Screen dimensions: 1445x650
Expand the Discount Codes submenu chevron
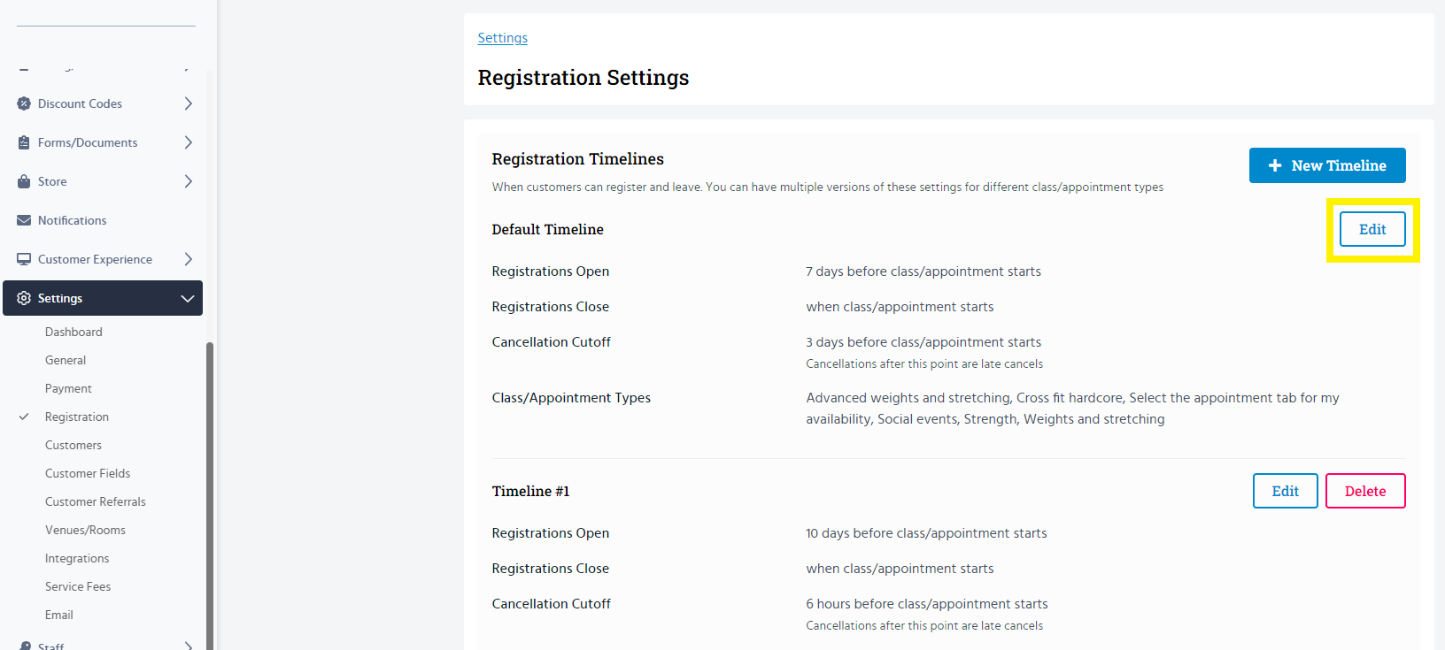188,103
